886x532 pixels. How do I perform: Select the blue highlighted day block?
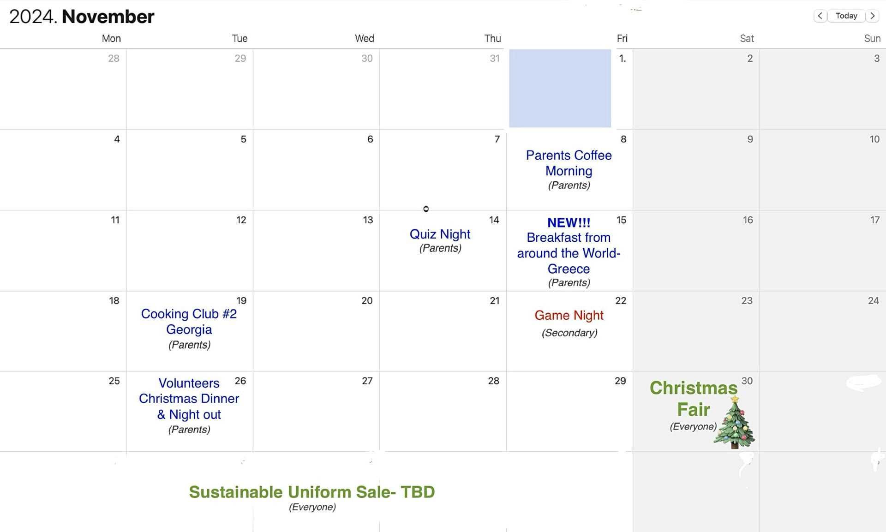pyautogui.click(x=560, y=88)
